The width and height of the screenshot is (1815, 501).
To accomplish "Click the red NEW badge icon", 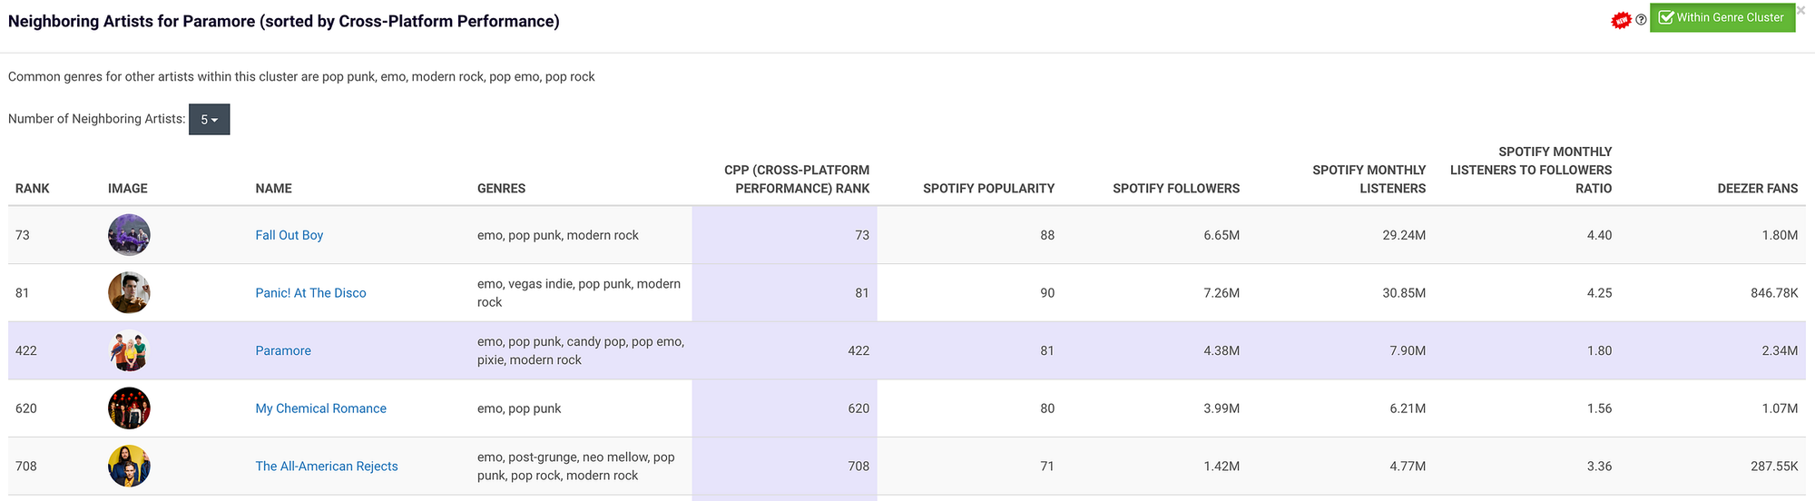I will pos(1621,20).
